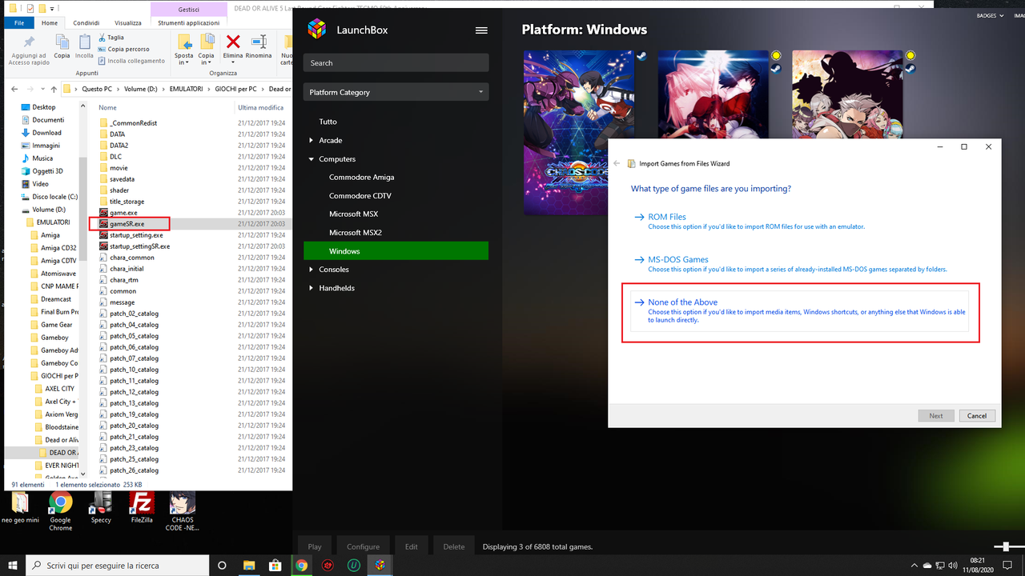Viewport: 1025px width, 576px height.
Task: Click the Taglia cut command
Action: 111,38
